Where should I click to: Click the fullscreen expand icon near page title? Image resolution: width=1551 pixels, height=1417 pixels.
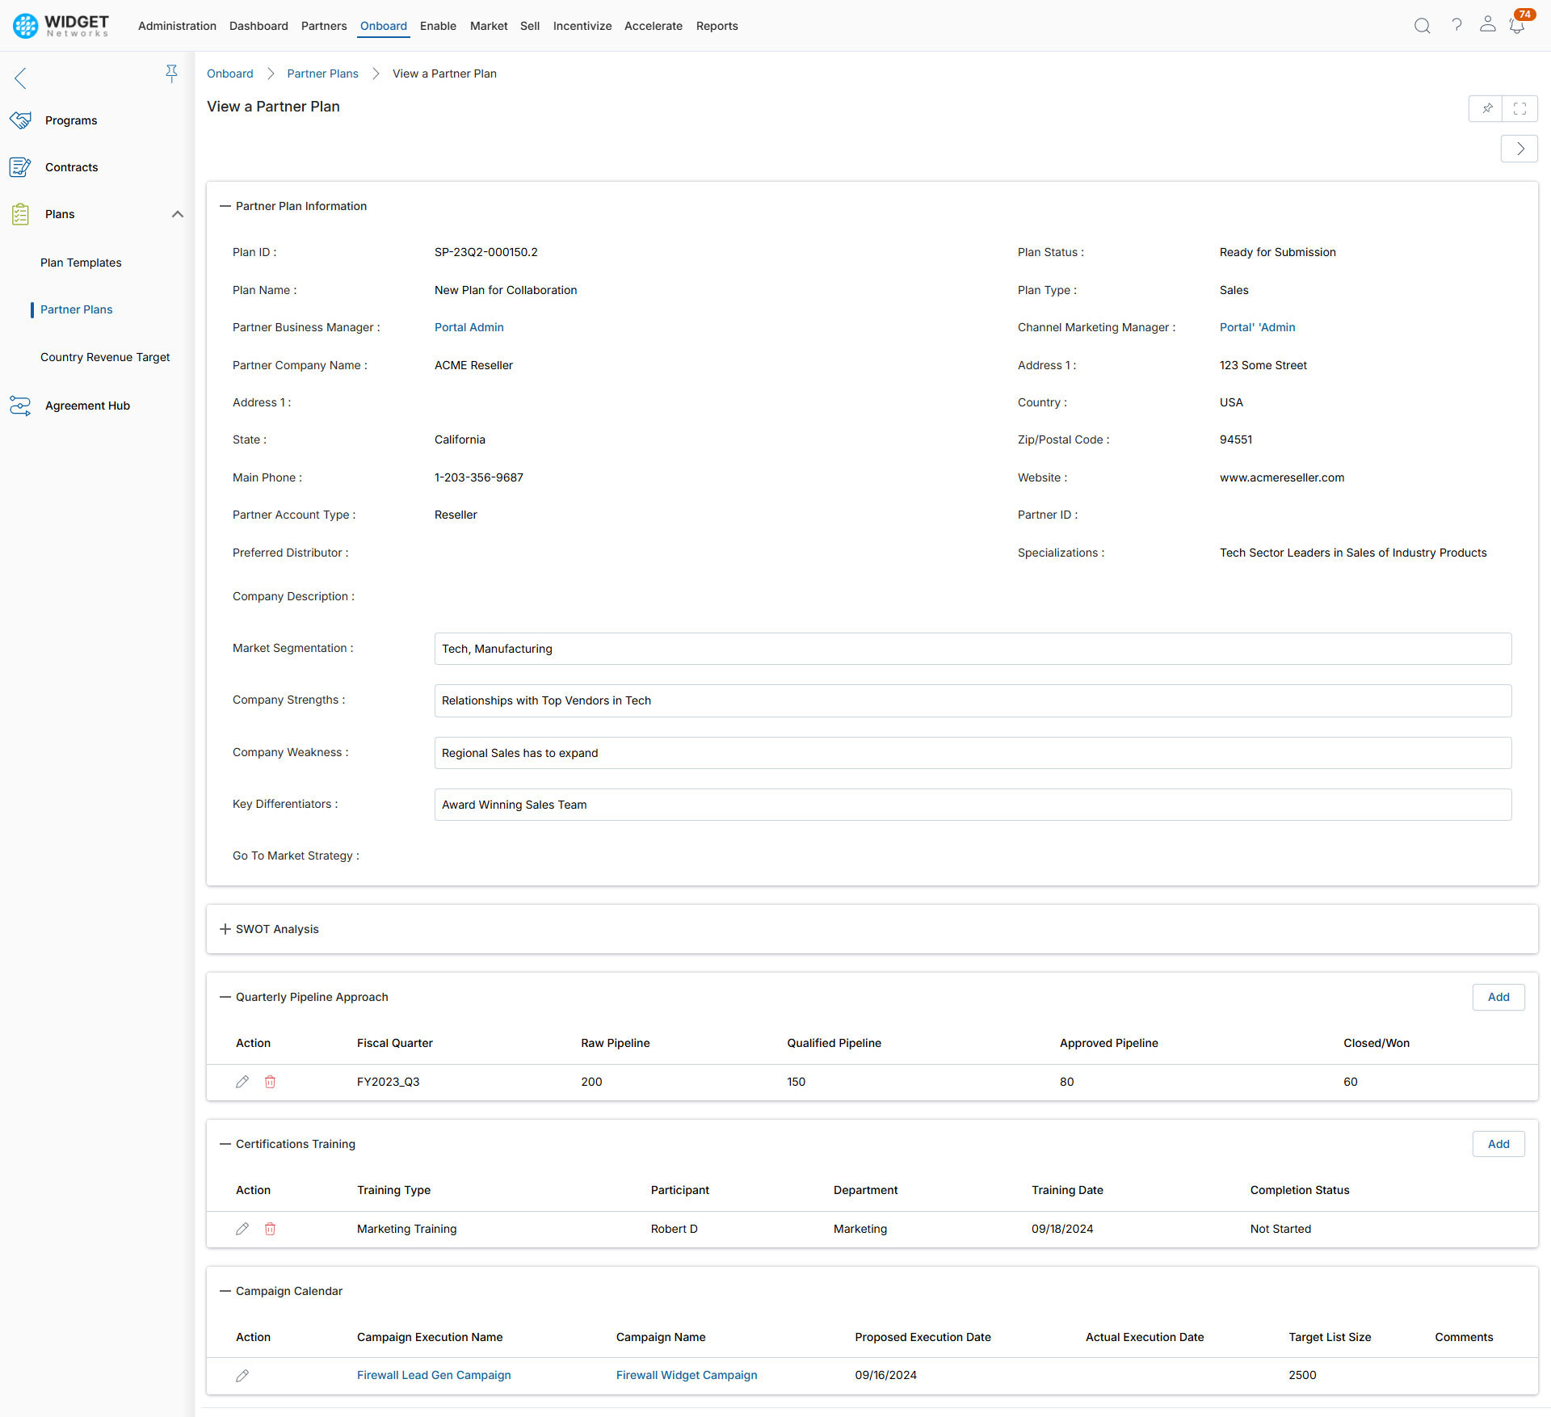[1520, 108]
